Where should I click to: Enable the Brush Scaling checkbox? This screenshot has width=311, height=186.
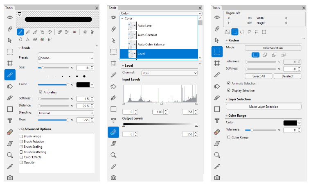pyautogui.click(x=21, y=147)
